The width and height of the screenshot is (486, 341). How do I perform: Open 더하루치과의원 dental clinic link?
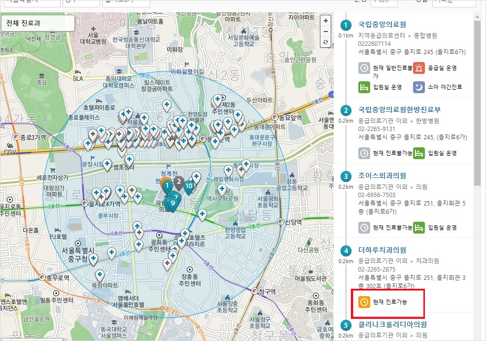pyautogui.click(x=382, y=250)
